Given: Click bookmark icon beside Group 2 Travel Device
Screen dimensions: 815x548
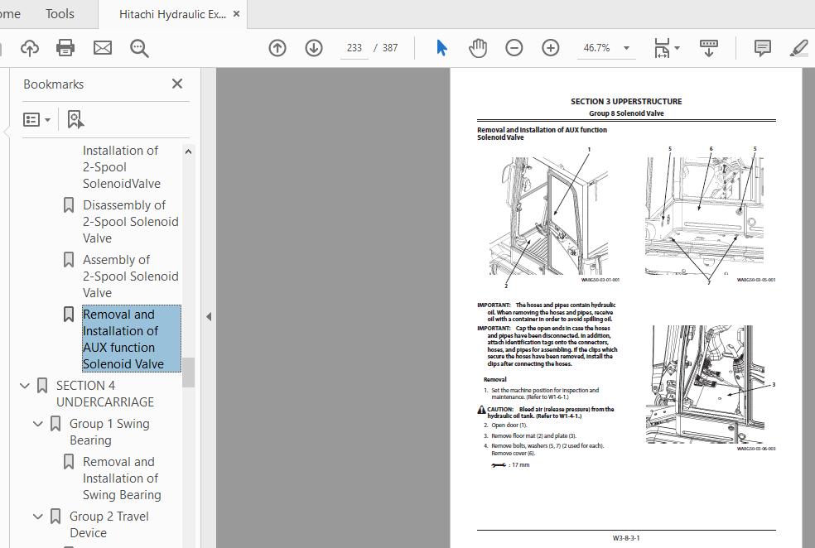Looking at the screenshot, I should point(55,517).
